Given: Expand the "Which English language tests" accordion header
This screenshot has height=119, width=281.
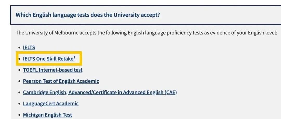Looking at the screenshot, I should pos(88,15).
